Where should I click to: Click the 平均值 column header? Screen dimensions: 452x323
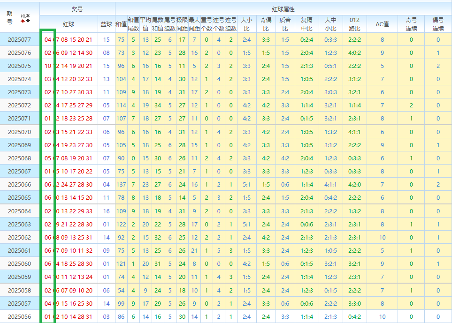coord(146,24)
